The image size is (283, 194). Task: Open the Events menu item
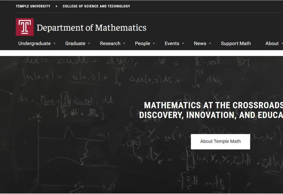(x=172, y=43)
